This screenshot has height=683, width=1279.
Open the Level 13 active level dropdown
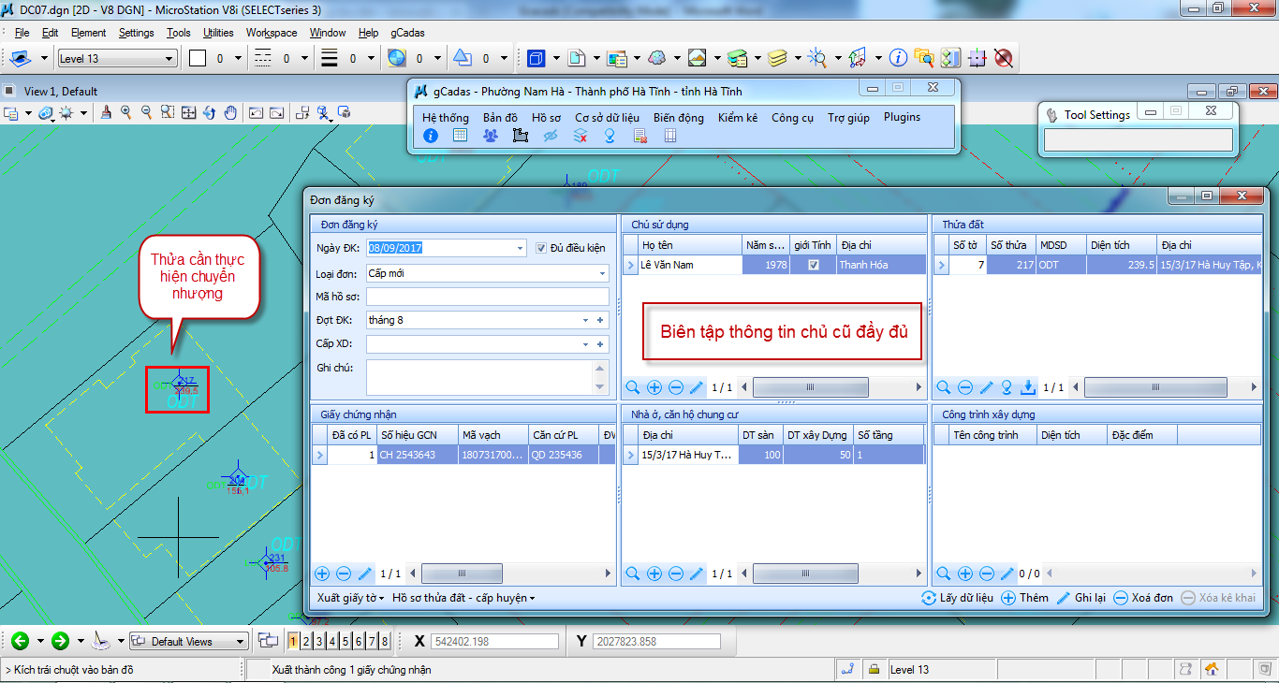(169, 59)
